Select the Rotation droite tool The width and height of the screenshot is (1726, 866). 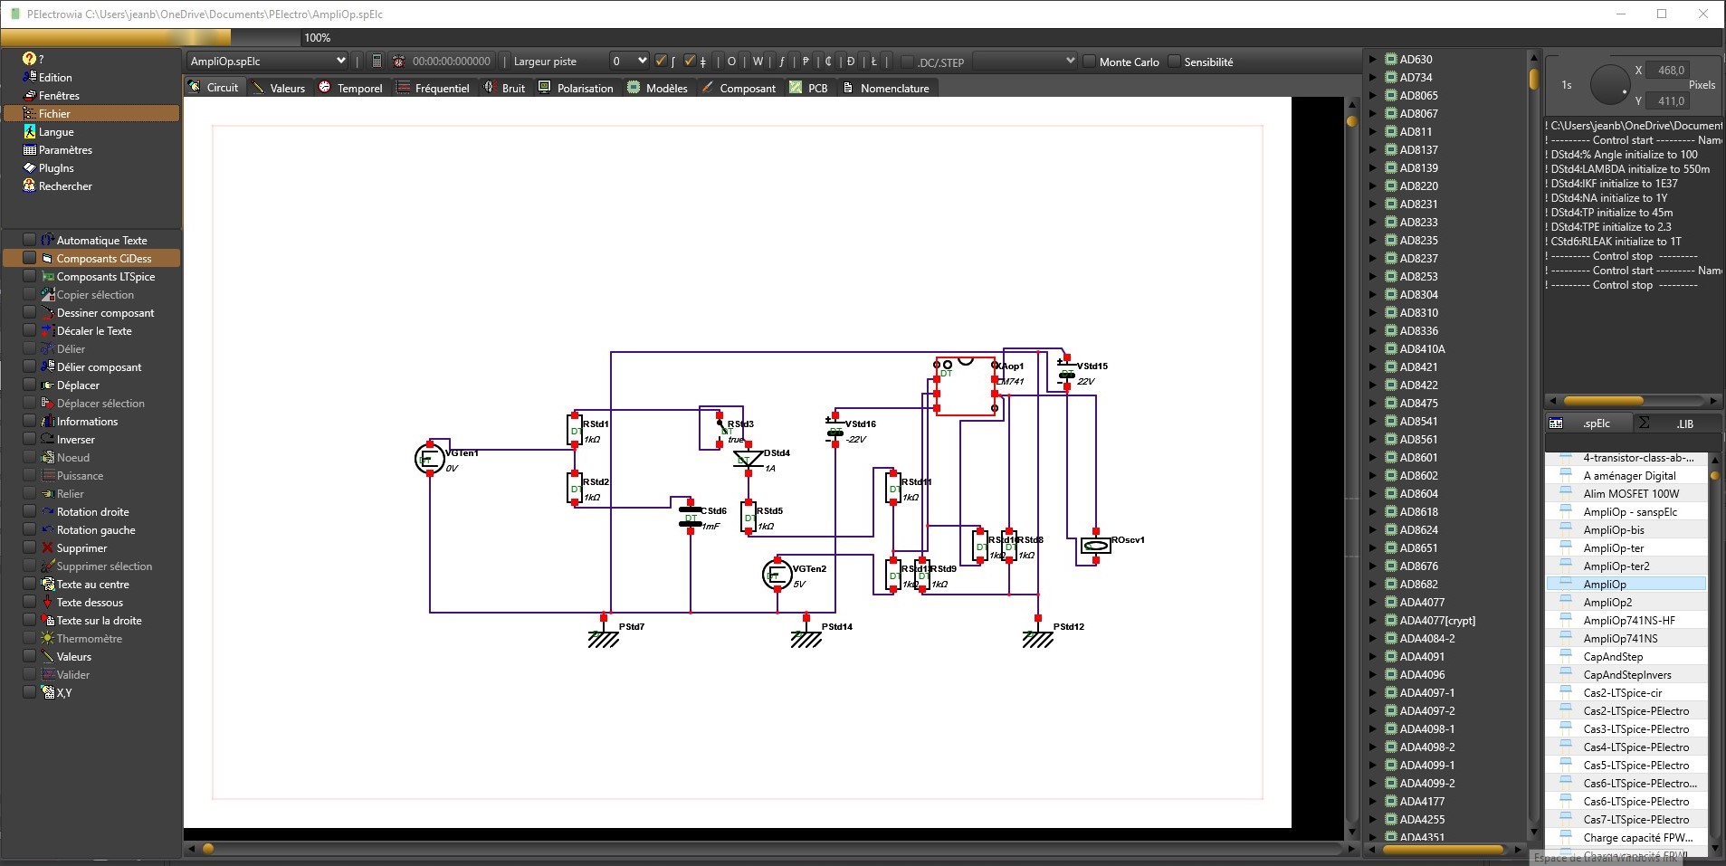tap(92, 512)
